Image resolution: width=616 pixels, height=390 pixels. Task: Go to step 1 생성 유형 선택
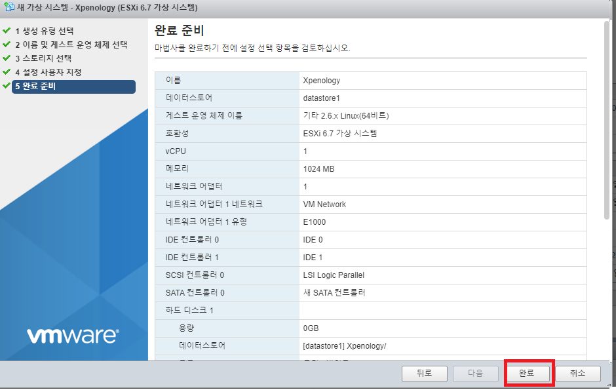click(x=45, y=31)
